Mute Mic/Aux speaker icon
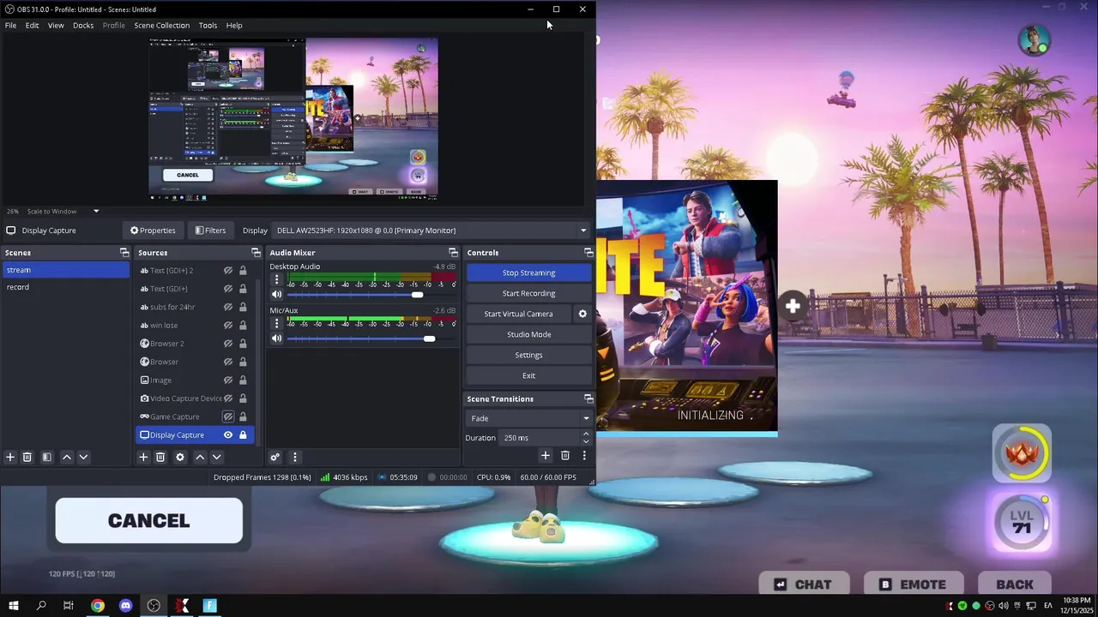 pos(276,338)
